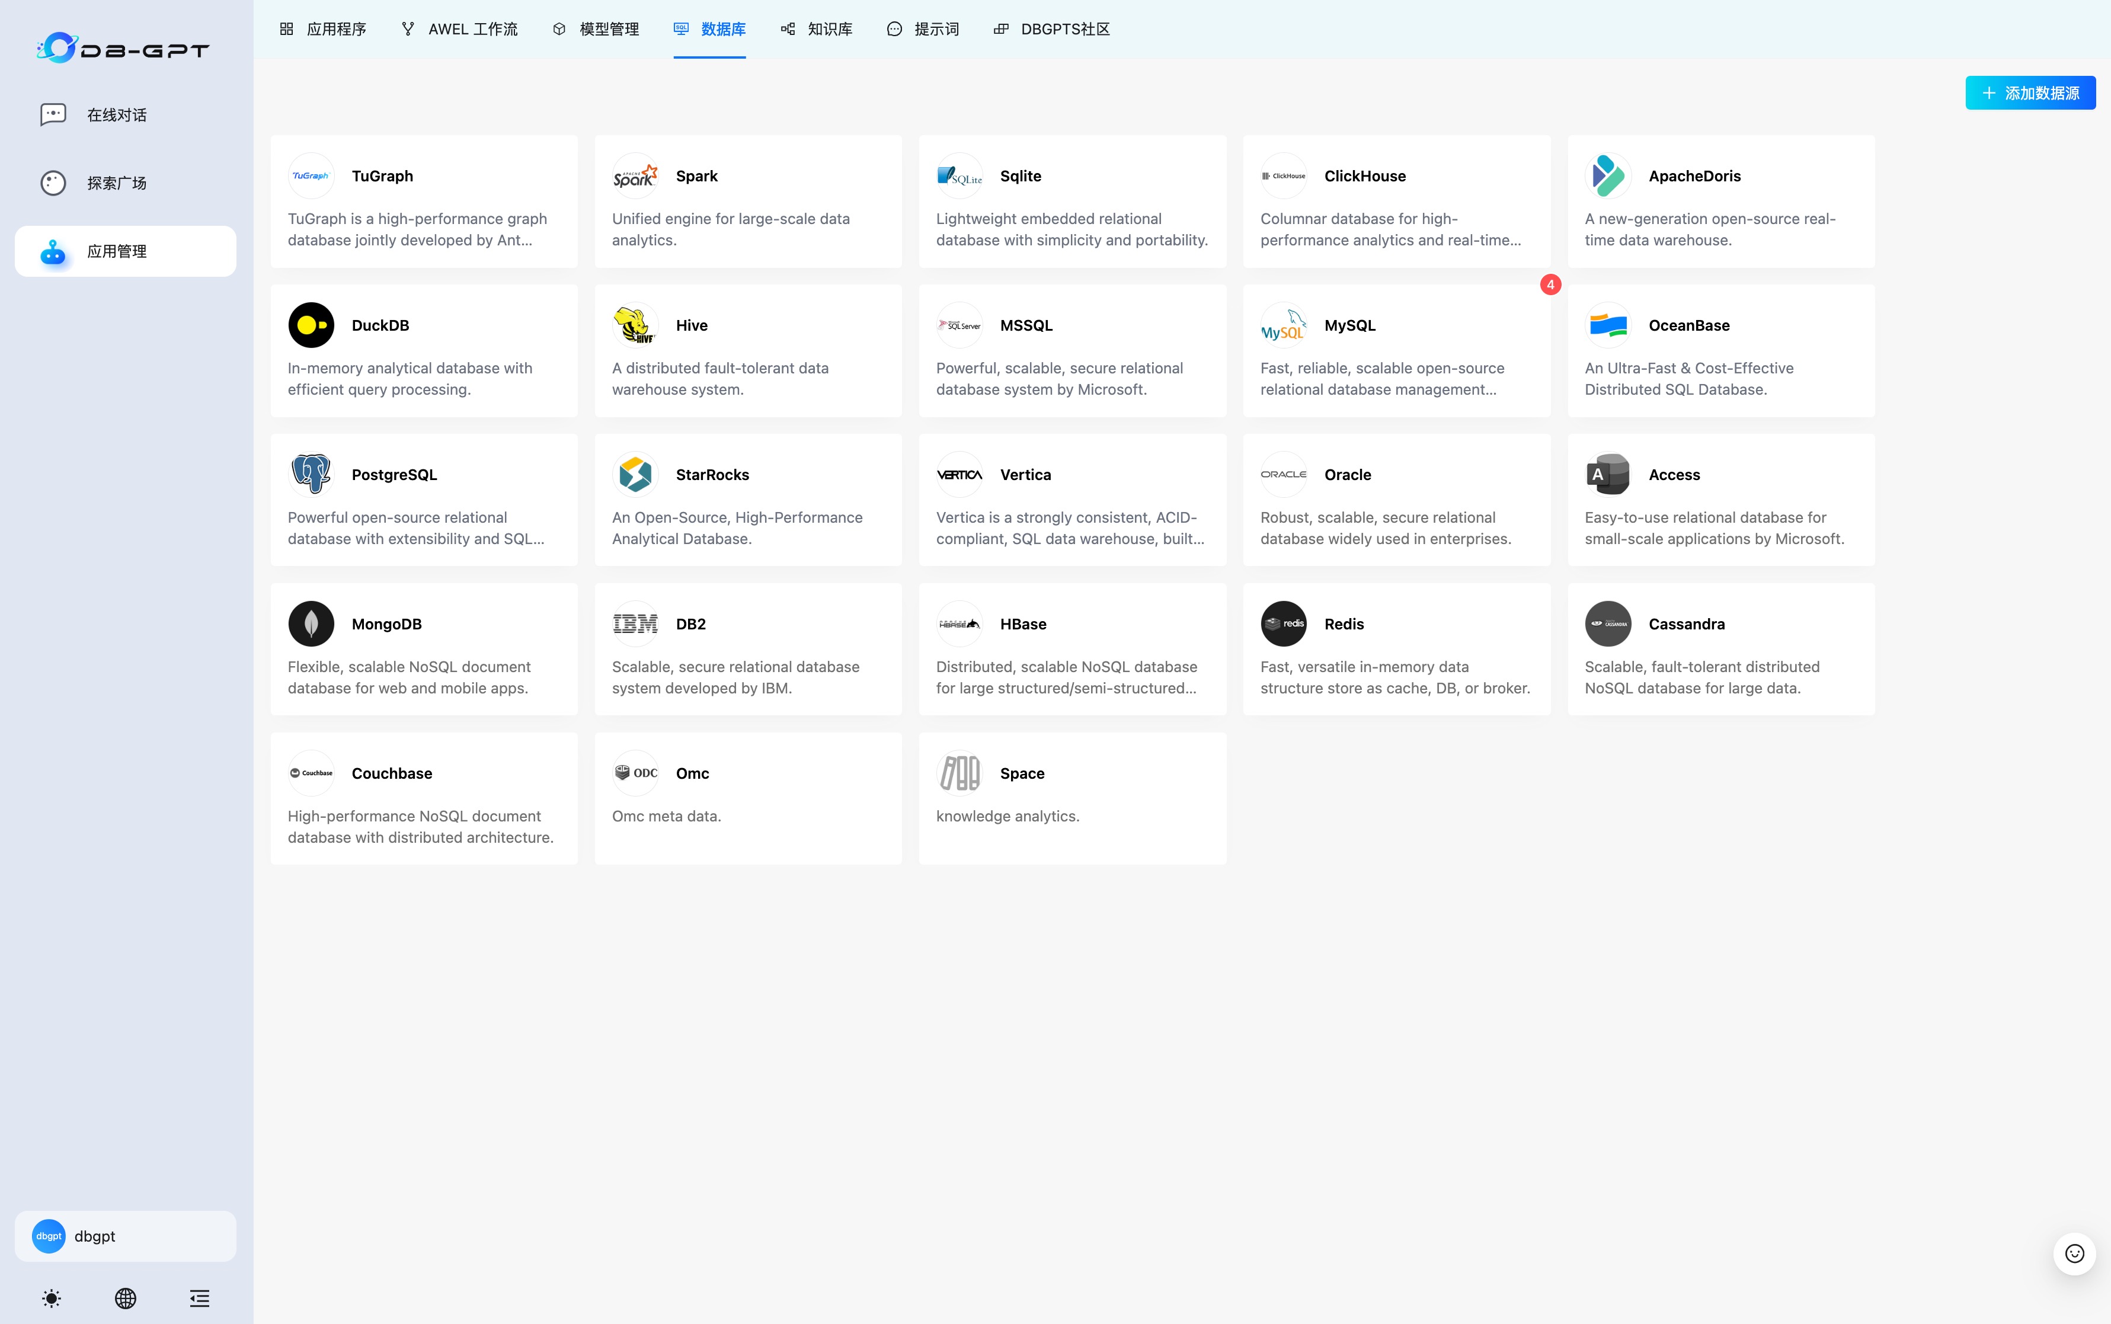Click the Redis logo icon

tap(1282, 623)
